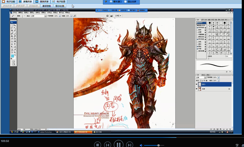Enable the 纹理 brush option checkbox

(x=197, y=32)
